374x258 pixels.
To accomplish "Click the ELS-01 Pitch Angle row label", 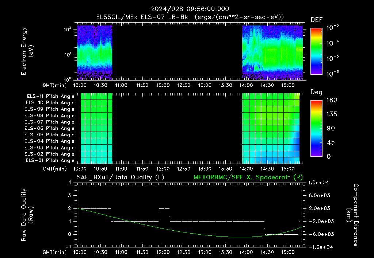I will point(50,160).
